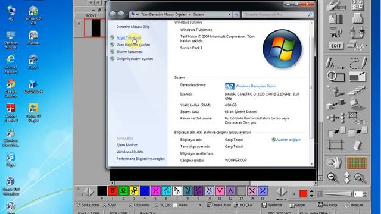The height and width of the screenshot is (214, 381).
Task: Choose the multi-page copy arrow tool
Action: click(x=358, y=131)
